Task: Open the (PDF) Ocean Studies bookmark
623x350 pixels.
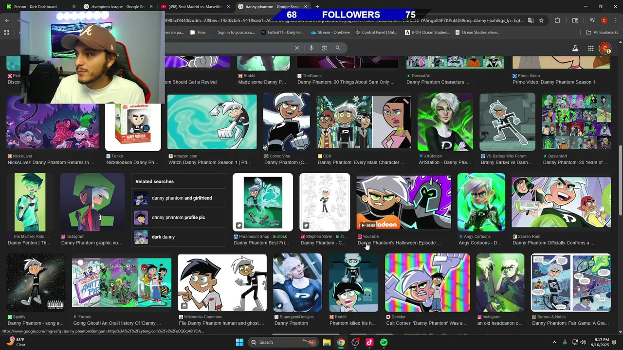Action: 427,33
